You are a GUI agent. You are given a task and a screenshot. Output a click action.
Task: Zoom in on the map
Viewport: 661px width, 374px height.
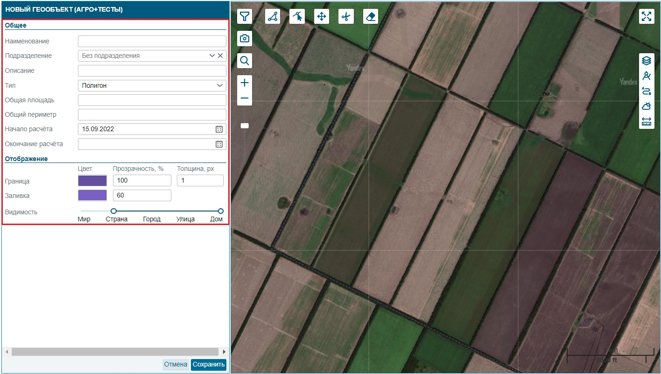pyautogui.click(x=245, y=83)
